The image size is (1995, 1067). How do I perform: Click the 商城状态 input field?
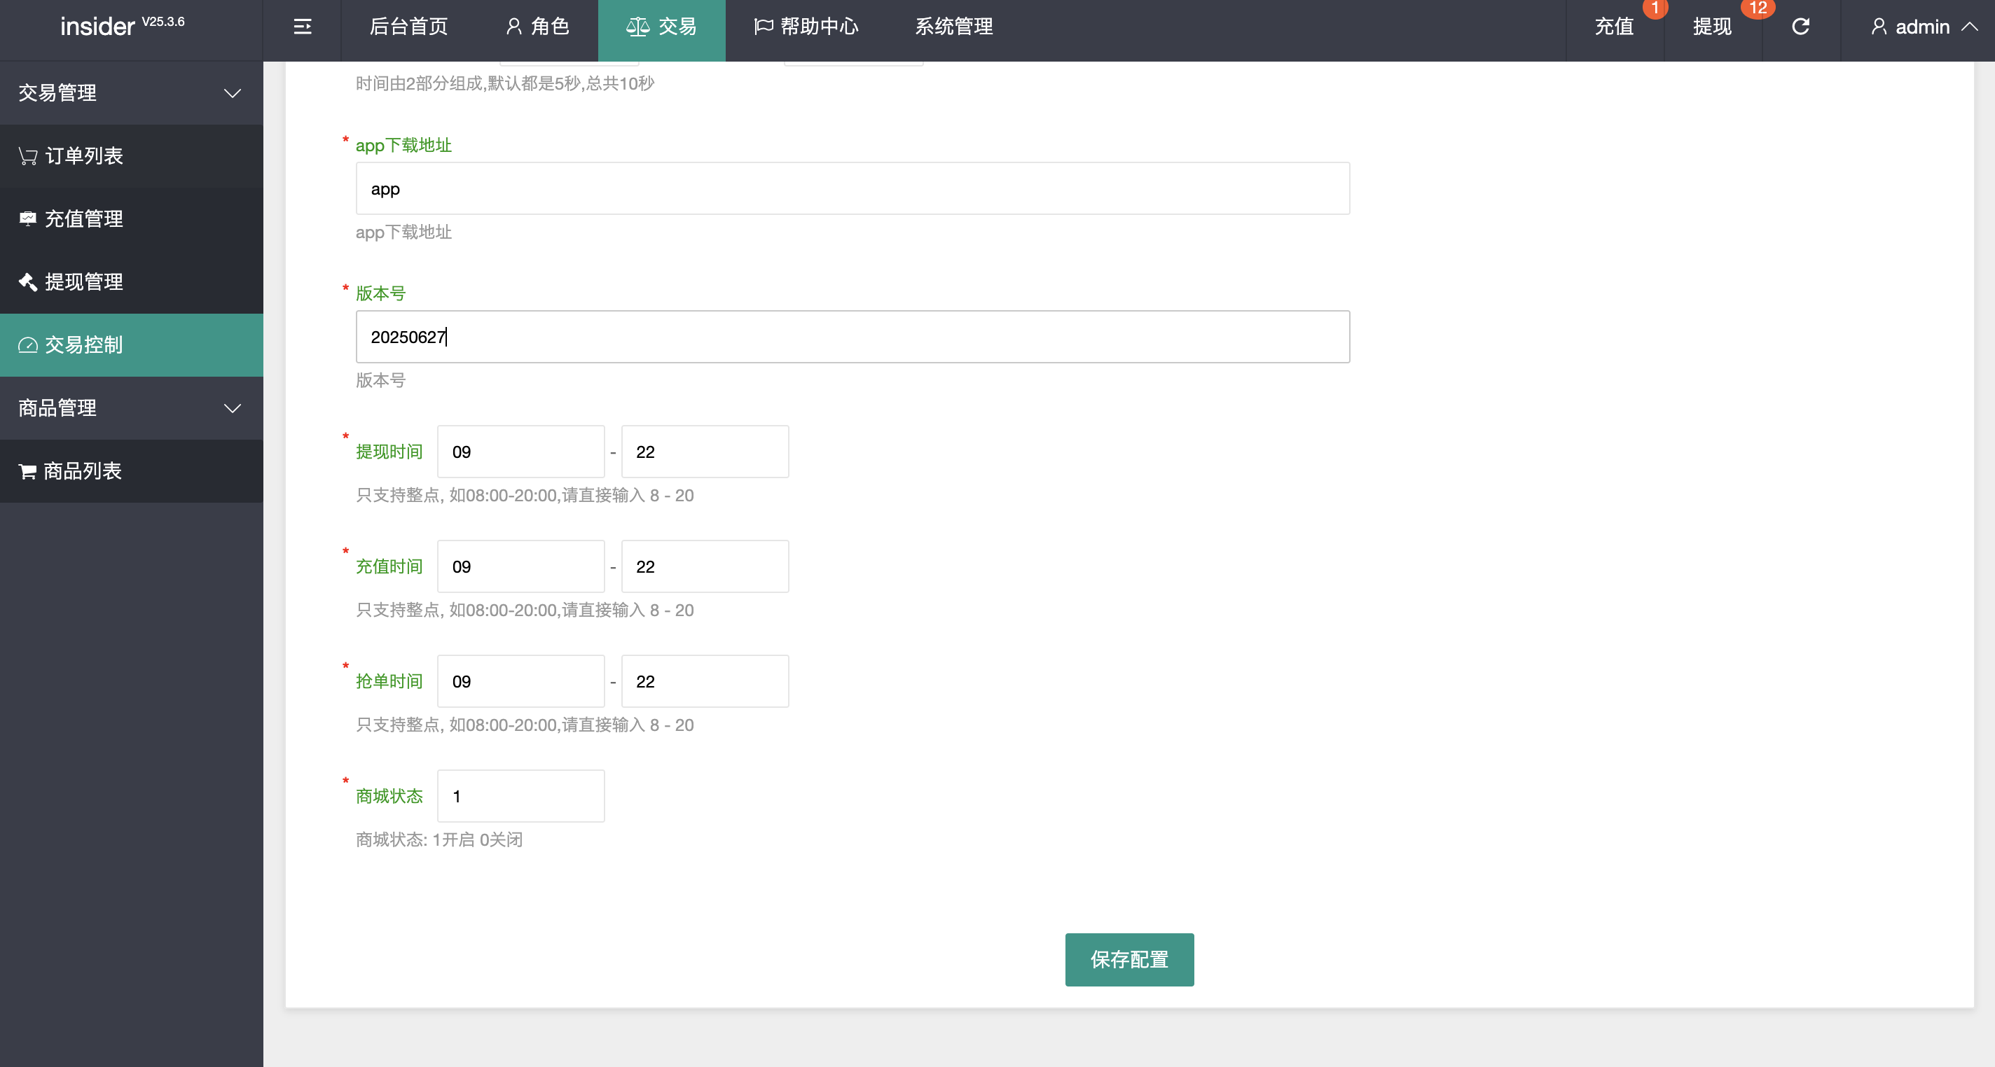[x=520, y=796]
